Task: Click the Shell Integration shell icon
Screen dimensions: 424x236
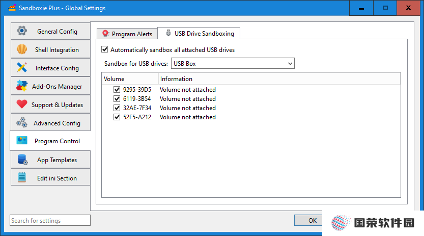Action: click(x=22, y=49)
